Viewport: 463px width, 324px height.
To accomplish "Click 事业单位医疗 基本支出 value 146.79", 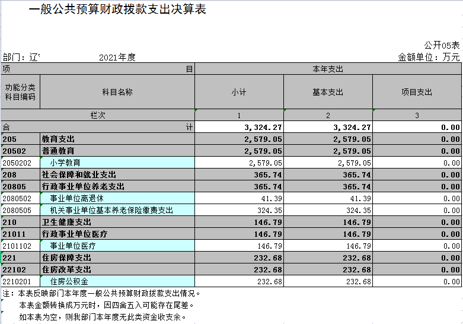I will 328,245.
